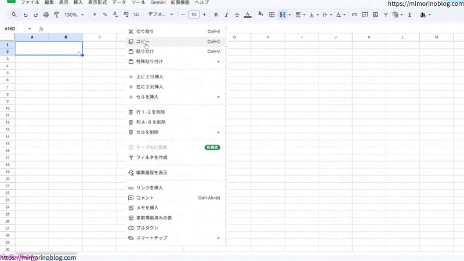Screen dimensions: 464x261
Task: Open text wrapping dropdown
Action: [327, 14]
